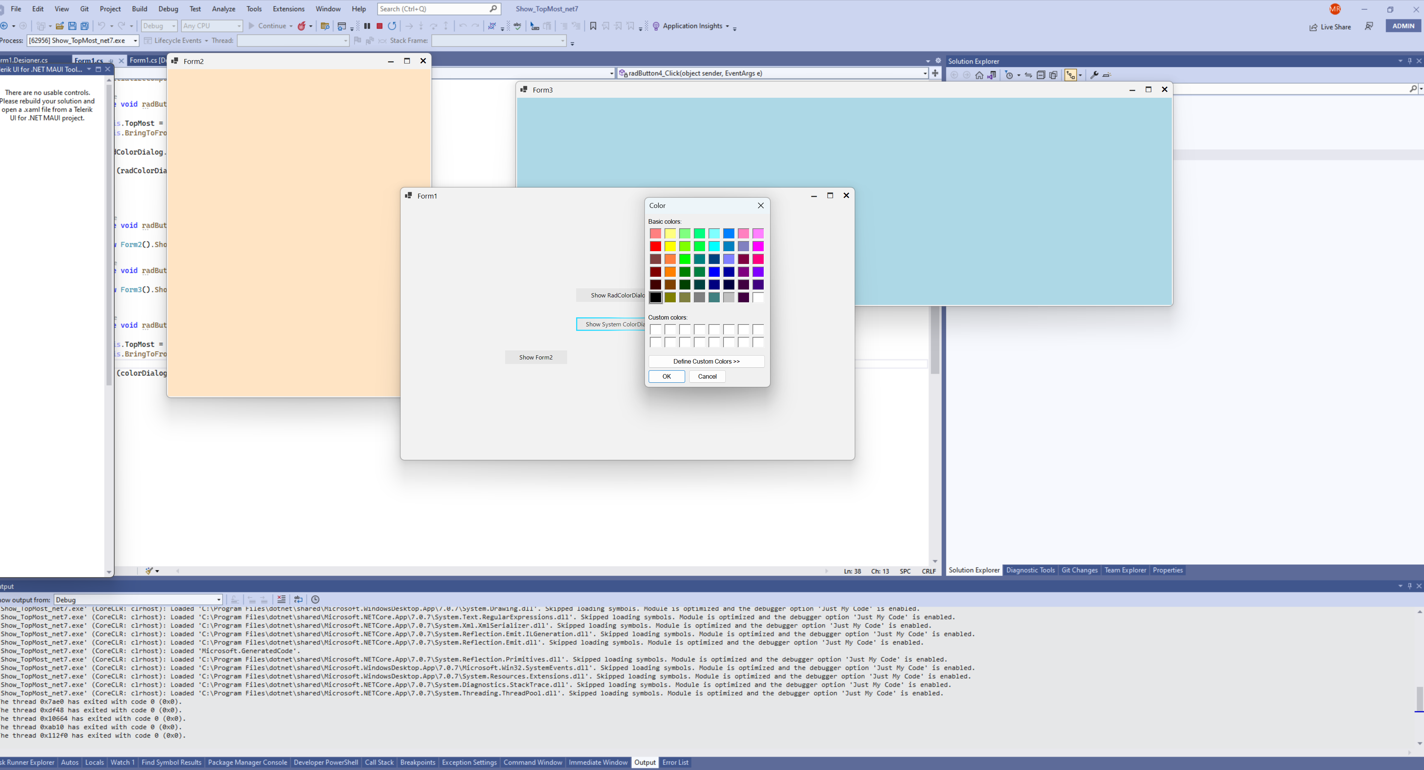
Task: Click the Break All pause icon
Action: [367, 26]
